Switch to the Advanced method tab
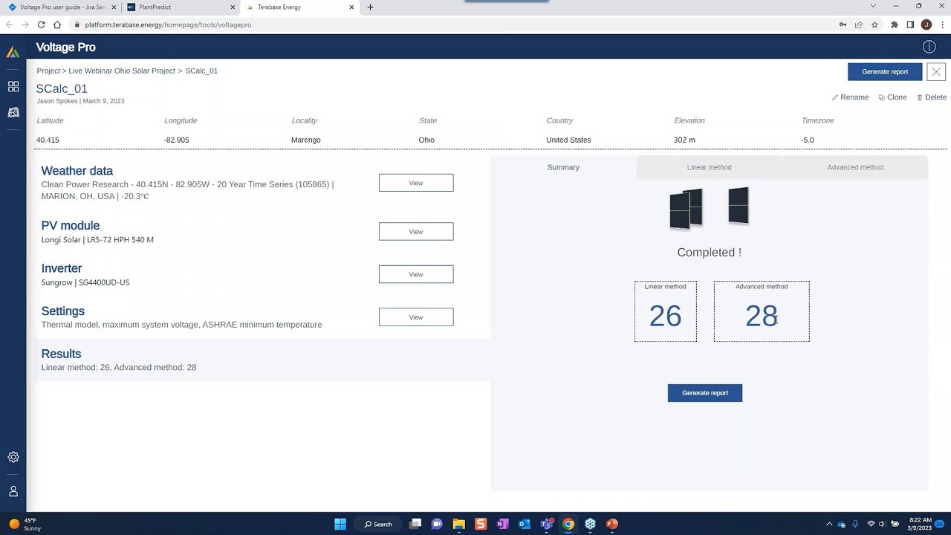 pyautogui.click(x=855, y=167)
